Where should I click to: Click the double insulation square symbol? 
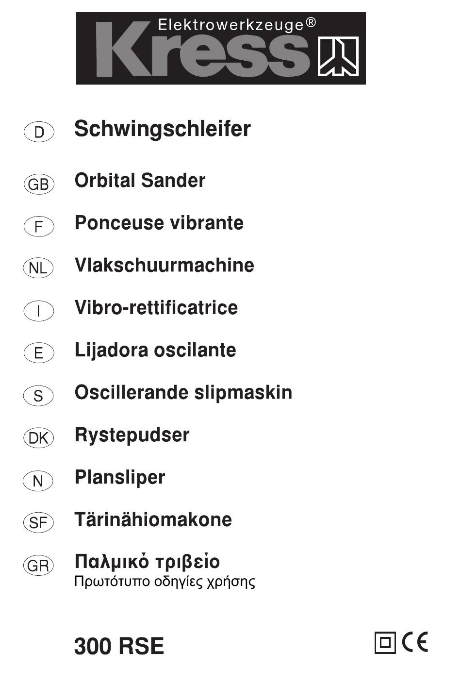[385, 643]
